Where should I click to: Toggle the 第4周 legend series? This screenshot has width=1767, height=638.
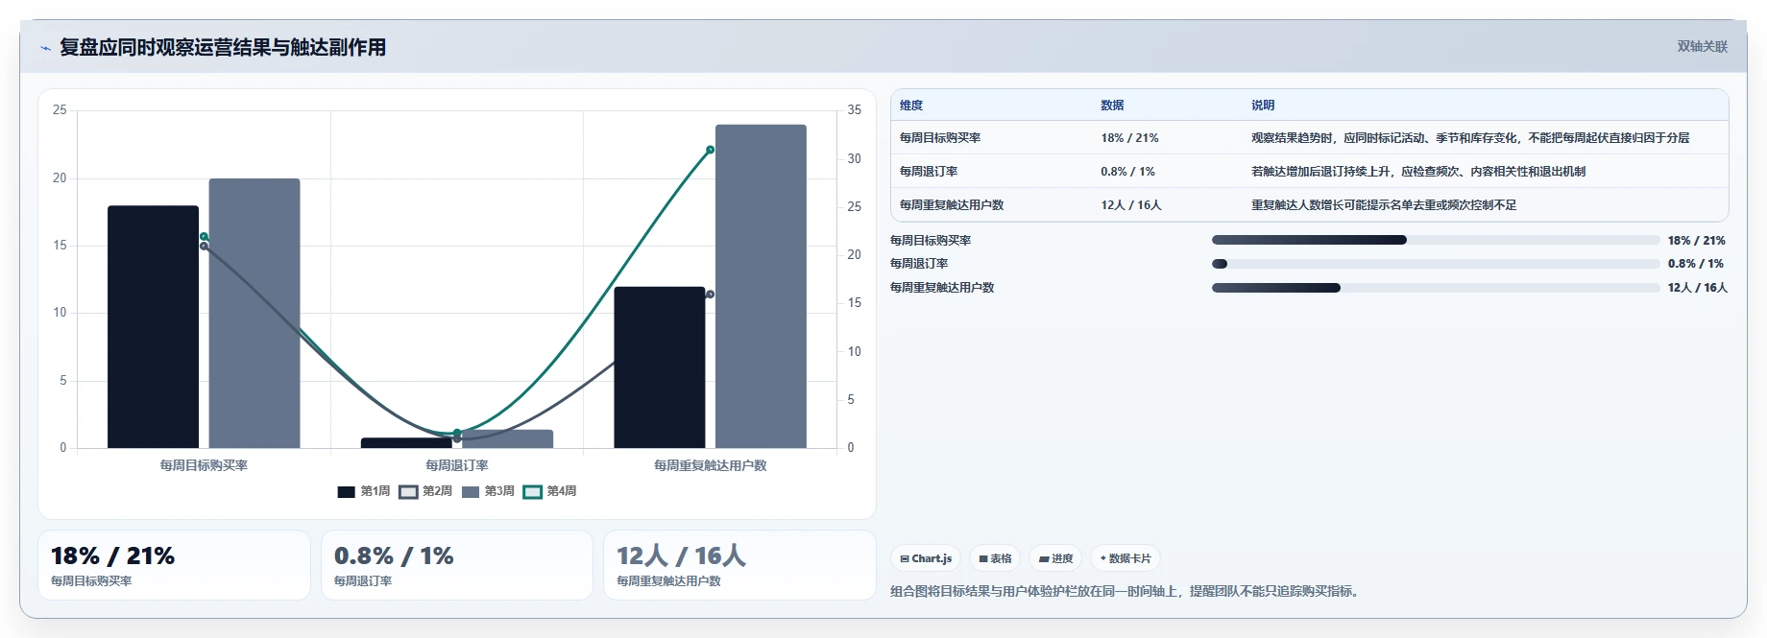point(549,491)
